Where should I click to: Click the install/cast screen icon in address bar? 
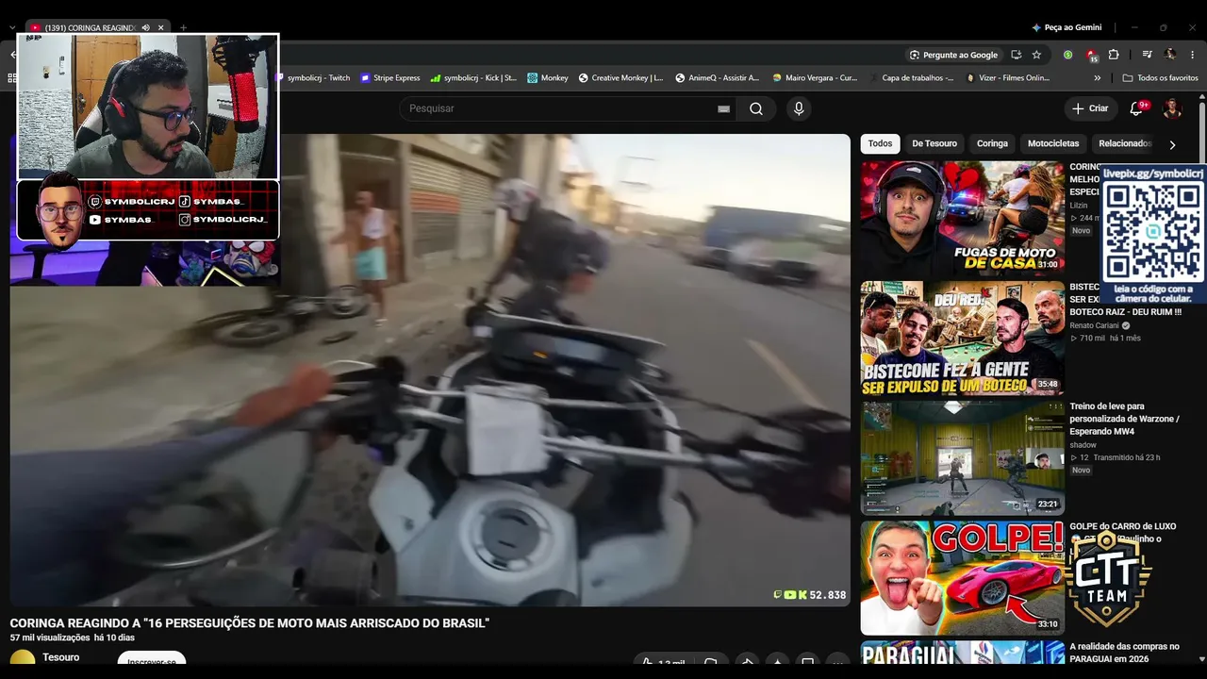pyautogui.click(x=1016, y=55)
